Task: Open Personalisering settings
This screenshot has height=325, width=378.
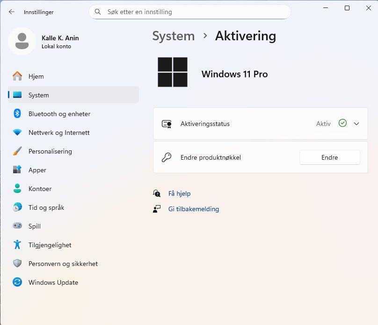Action: click(x=73, y=151)
